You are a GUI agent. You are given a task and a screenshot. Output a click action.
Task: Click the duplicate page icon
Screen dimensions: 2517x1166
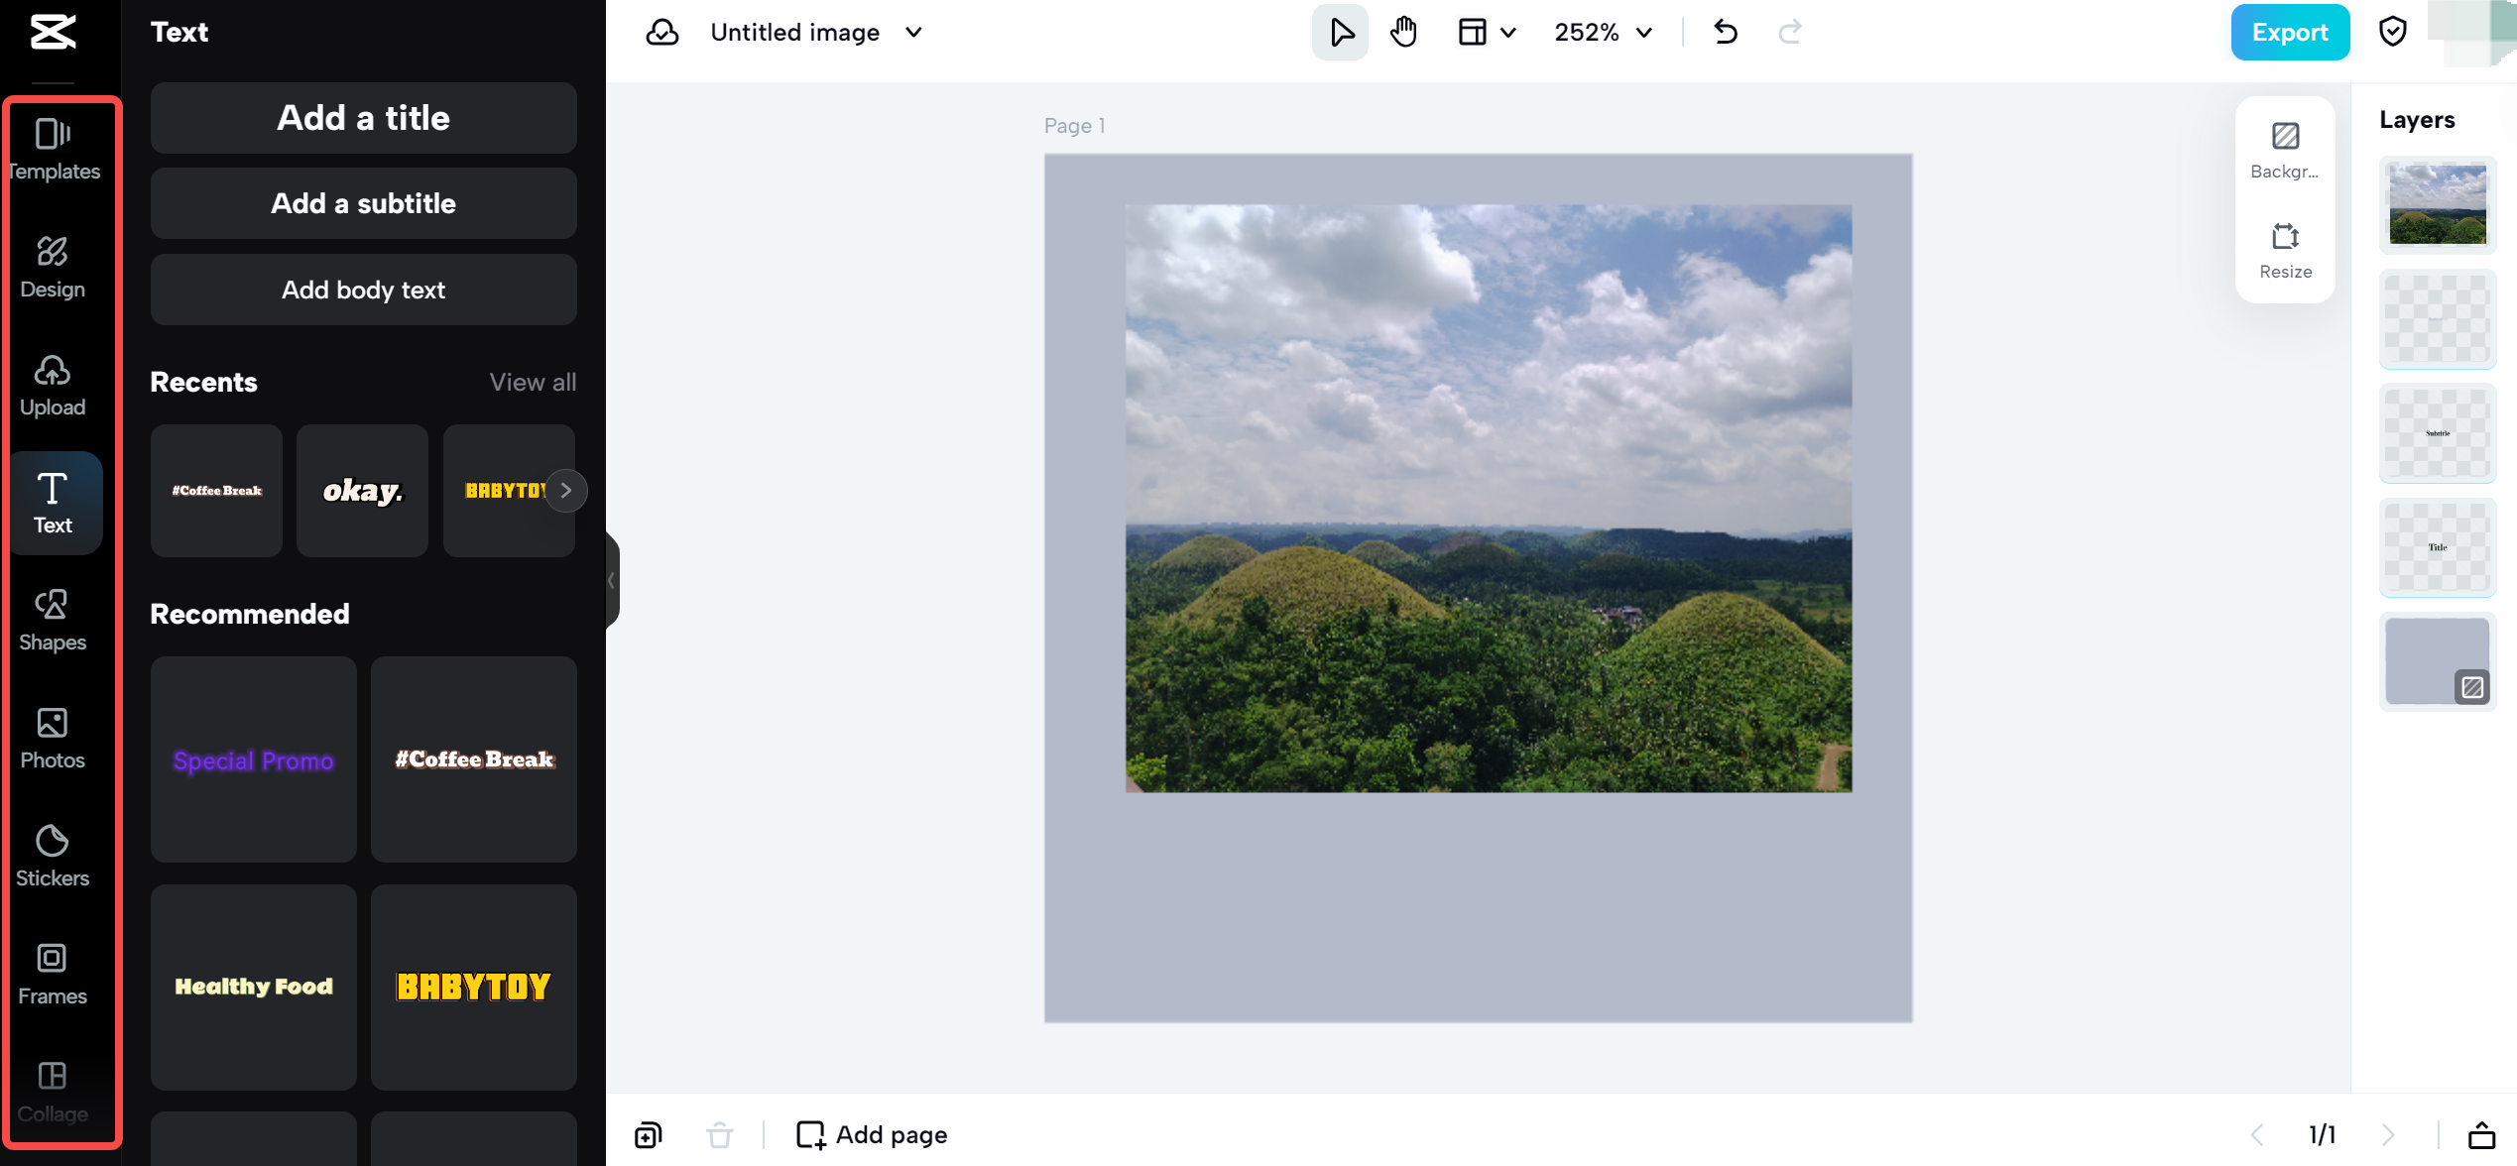pos(649,1134)
